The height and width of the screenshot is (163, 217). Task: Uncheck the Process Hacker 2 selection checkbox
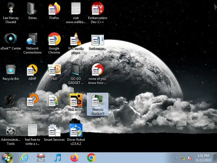tap(93, 95)
